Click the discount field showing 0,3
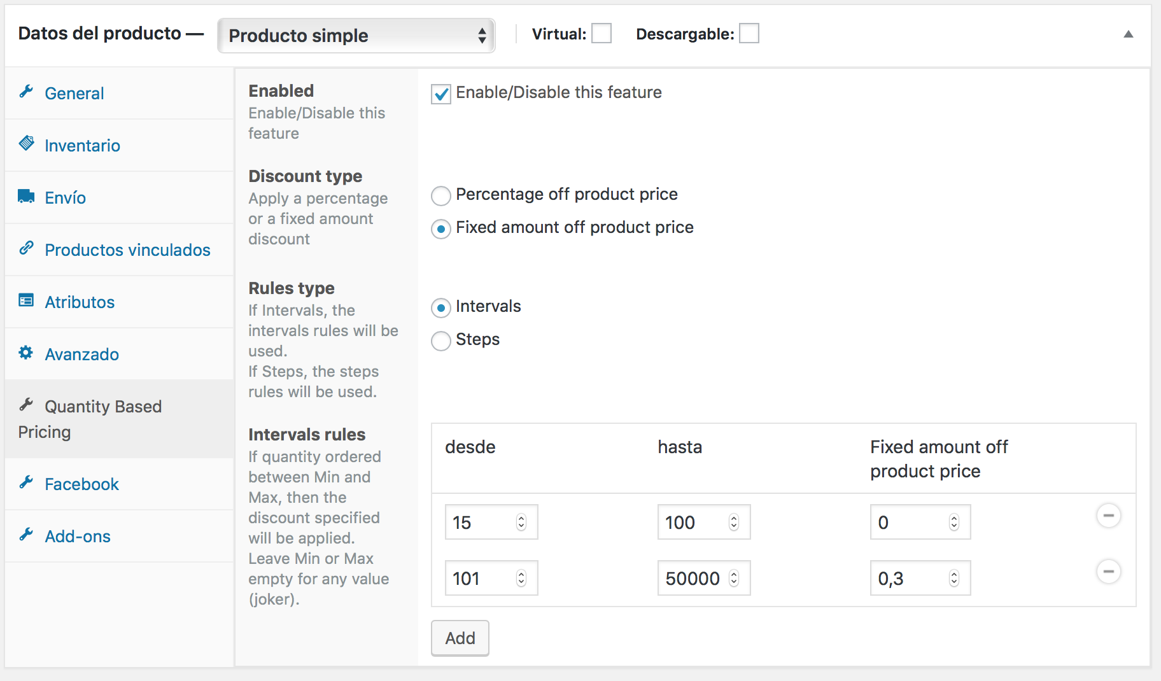Image resolution: width=1161 pixels, height=681 pixels. [910, 579]
